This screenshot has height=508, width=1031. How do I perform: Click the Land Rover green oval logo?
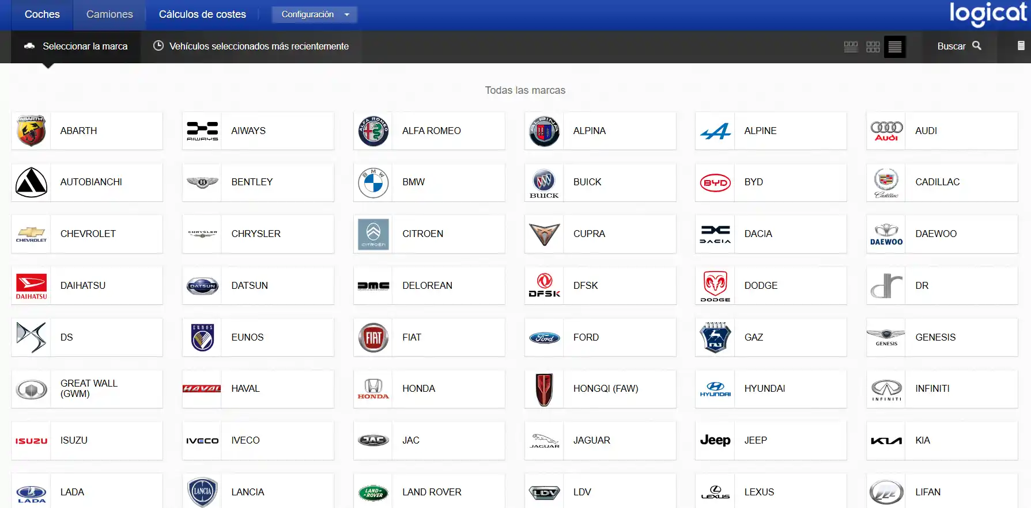(x=373, y=492)
